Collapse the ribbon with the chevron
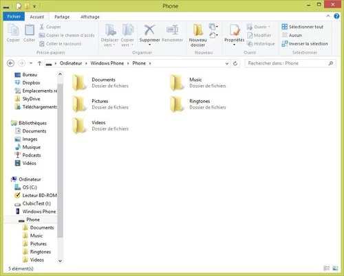Screen dimensions: 344x276 click(328, 16)
